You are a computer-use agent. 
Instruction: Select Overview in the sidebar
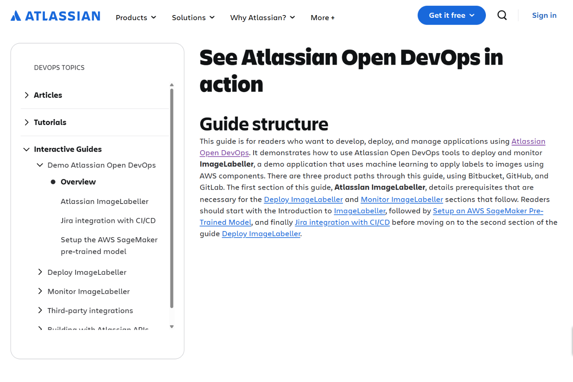tap(78, 182)
